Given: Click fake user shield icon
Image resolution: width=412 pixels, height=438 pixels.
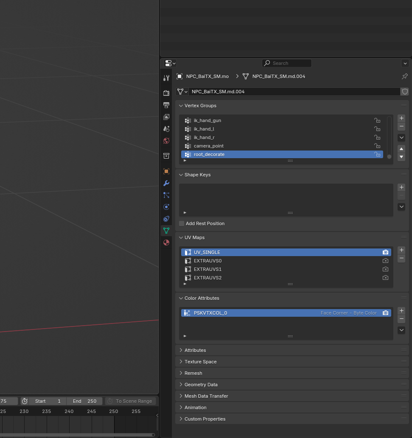Looking at the screenshot, I should [x=405, y=92].
